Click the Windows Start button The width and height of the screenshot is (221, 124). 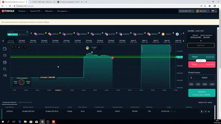tap(3, 122)
